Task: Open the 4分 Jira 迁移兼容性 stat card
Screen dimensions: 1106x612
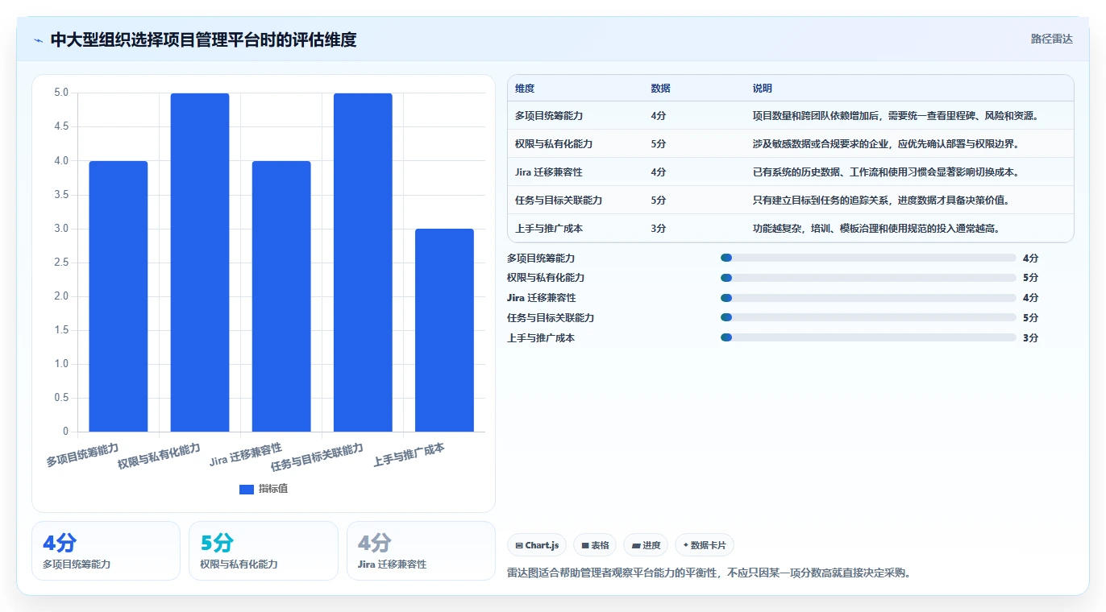Action: point(421,551)
